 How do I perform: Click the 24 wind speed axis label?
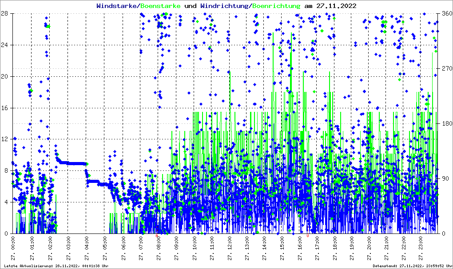(x=4, y=45)
